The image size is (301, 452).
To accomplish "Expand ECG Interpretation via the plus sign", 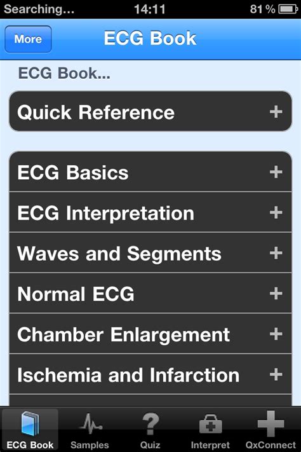I will (x=276, y=212).
